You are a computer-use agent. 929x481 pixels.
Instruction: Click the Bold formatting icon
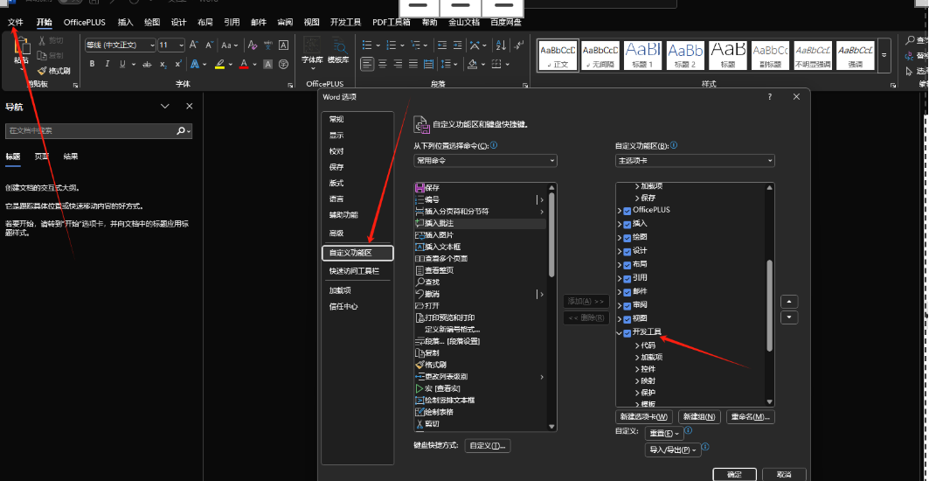click(x=94, y=64)
